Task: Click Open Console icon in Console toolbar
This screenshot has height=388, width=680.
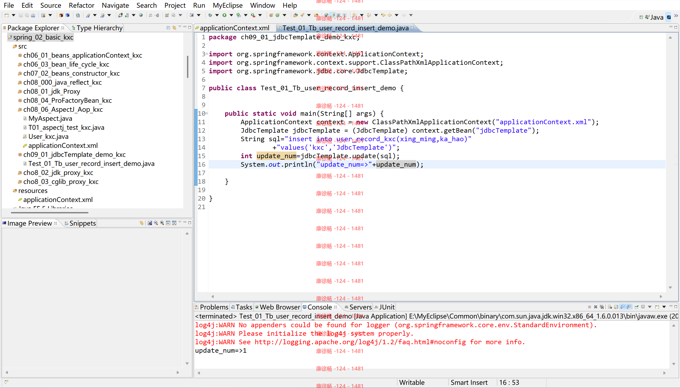Action: [x=657, y=307]
